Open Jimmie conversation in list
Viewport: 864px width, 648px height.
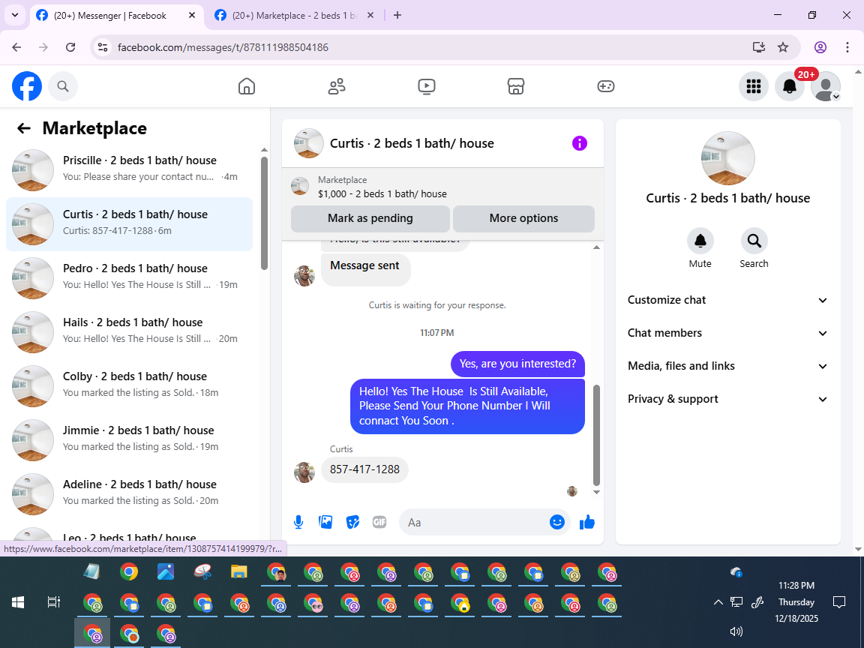pos(130,440)
